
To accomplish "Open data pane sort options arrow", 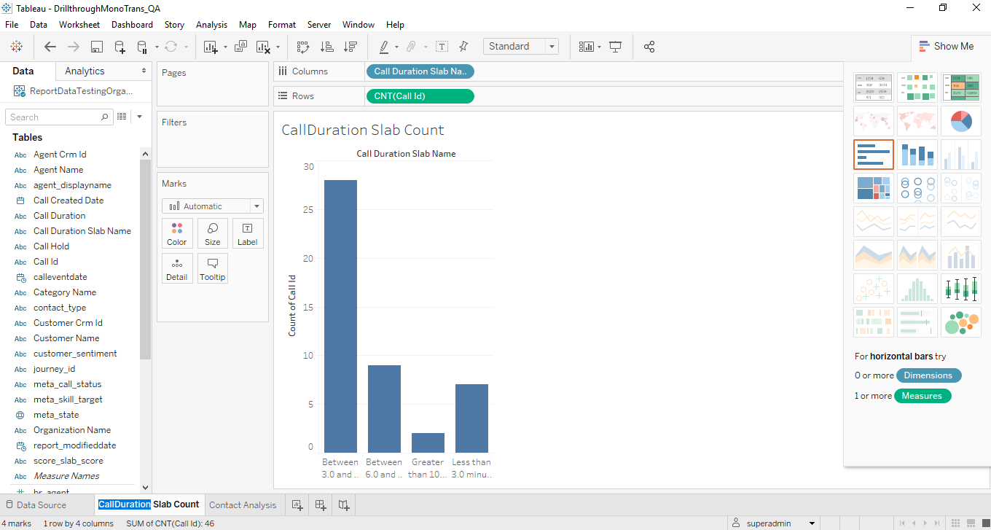I will point(139,117).
